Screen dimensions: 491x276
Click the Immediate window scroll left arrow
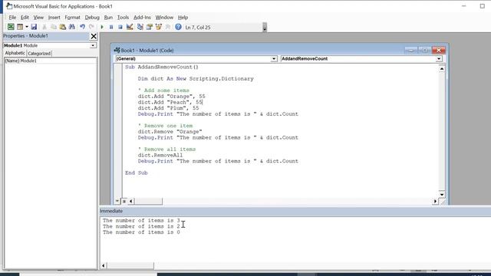[x=104, y=266]
